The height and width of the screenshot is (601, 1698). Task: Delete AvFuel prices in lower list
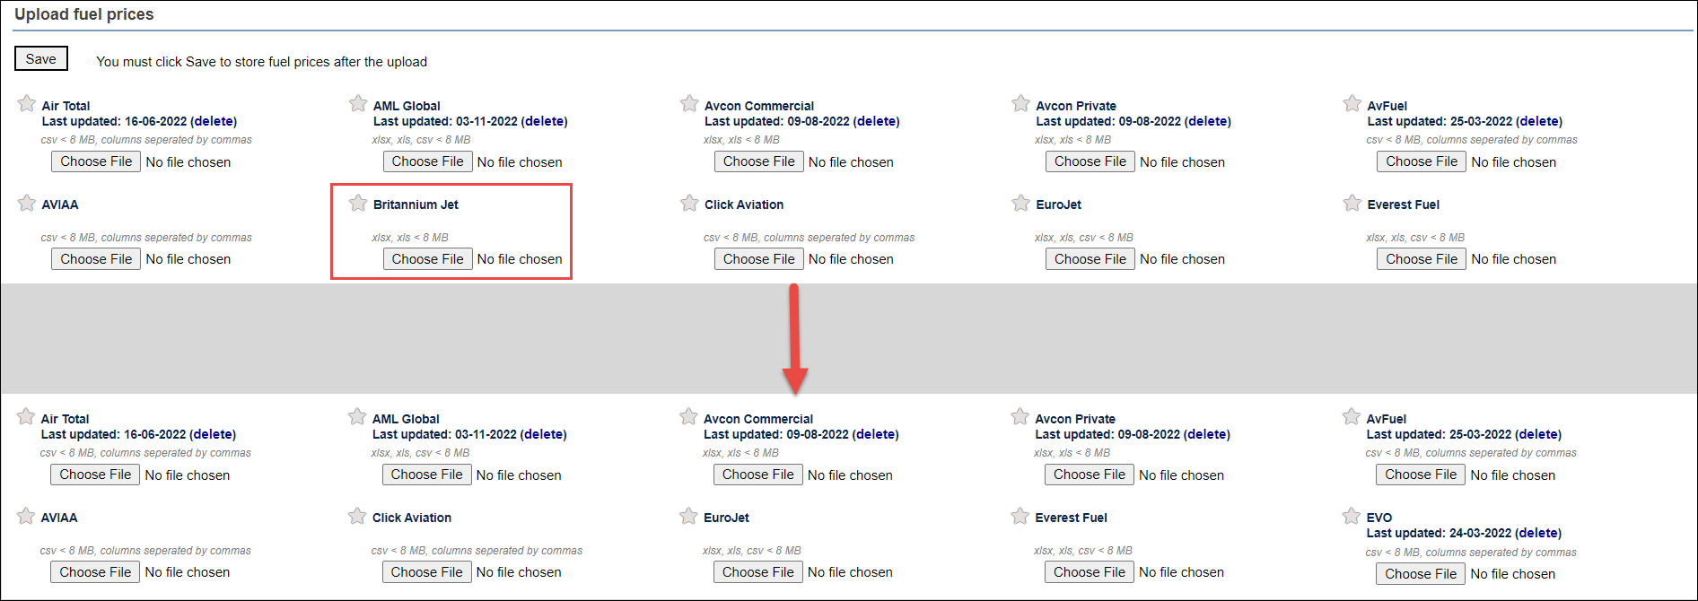click(1538, 434)
